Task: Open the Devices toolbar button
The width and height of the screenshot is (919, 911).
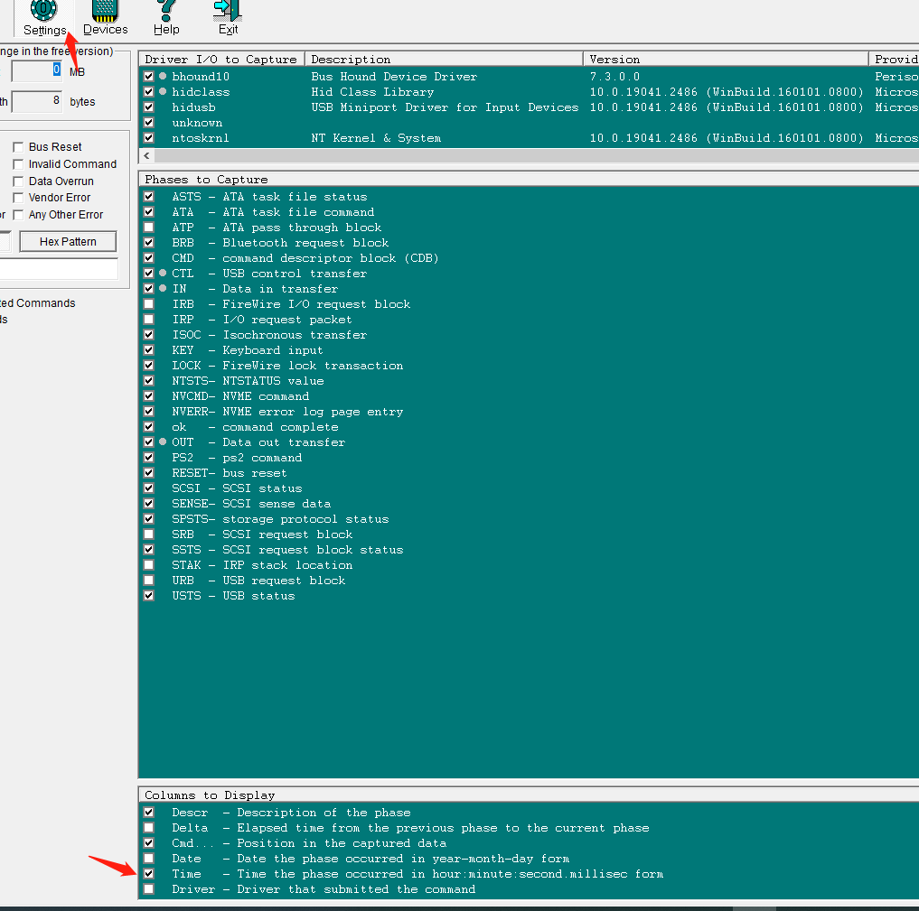Action: pyautogui.click(x=106, y=18)
